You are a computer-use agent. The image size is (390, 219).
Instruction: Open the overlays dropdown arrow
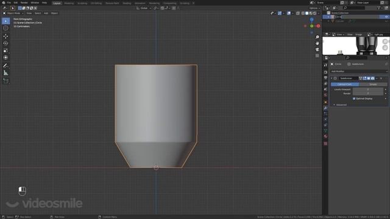pyautogui.click(x=292, y=13)
